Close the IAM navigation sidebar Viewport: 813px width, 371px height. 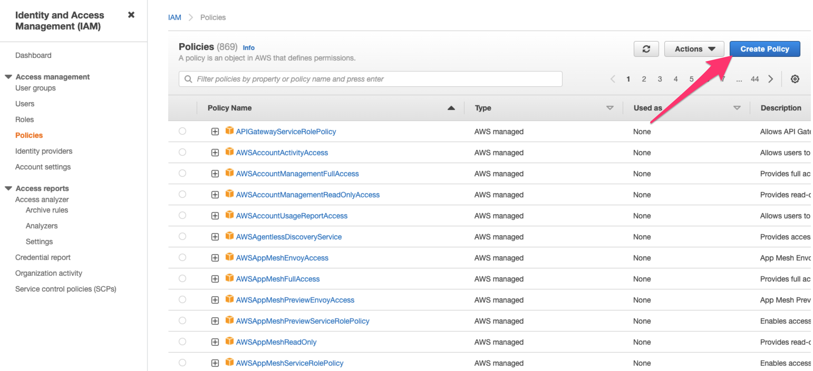[x=131, y=15]
